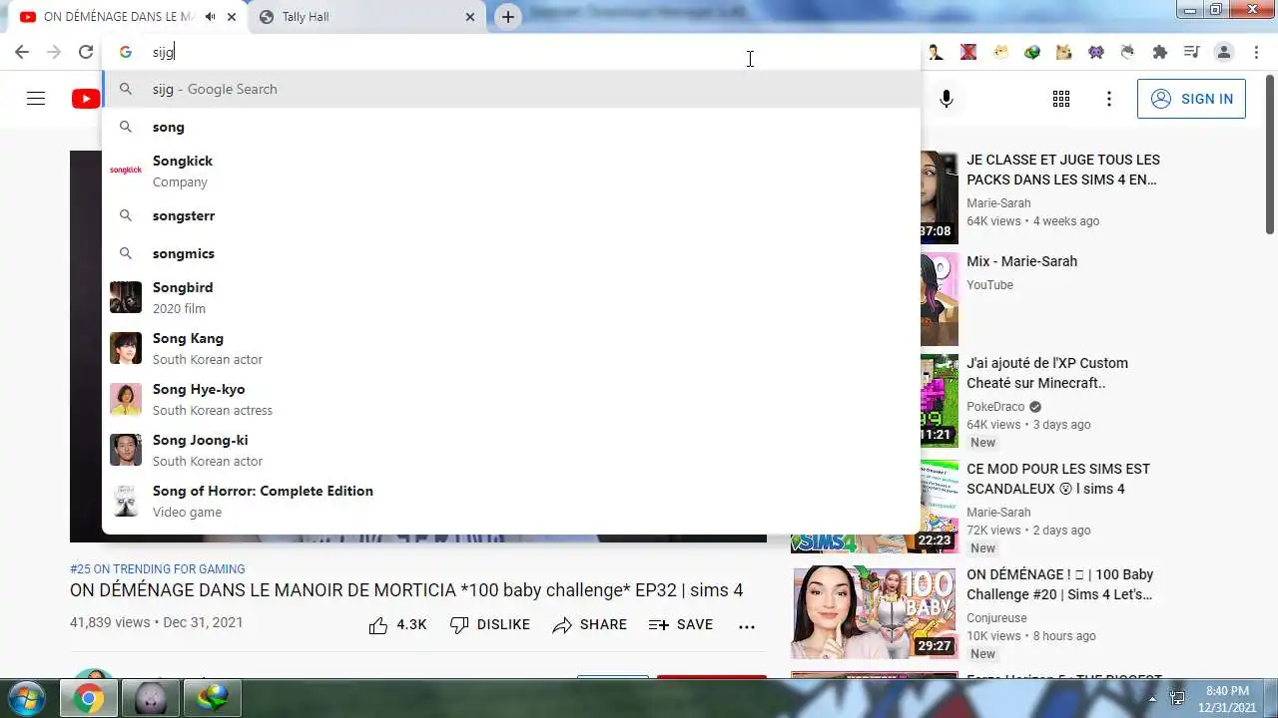Image resolution: width=1278 pixels, height=718 pixels.
Task: Open the Chrome three-dot menu
Action: (1256, 52)
